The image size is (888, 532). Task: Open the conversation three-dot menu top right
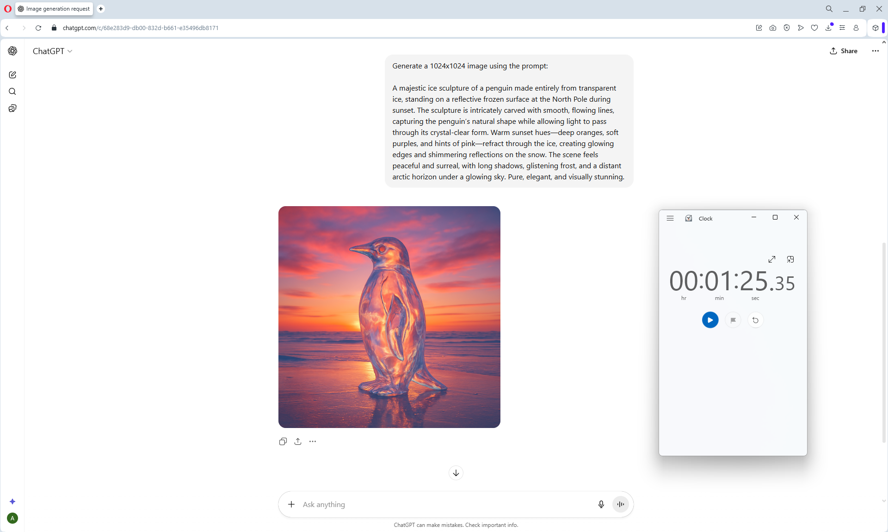[x=875, y=51]
